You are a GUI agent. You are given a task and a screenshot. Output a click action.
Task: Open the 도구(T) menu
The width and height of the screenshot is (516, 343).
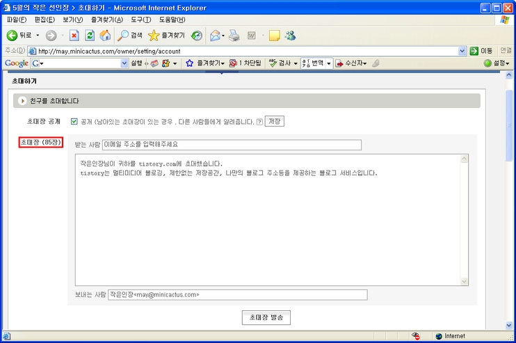pos(141,19)
